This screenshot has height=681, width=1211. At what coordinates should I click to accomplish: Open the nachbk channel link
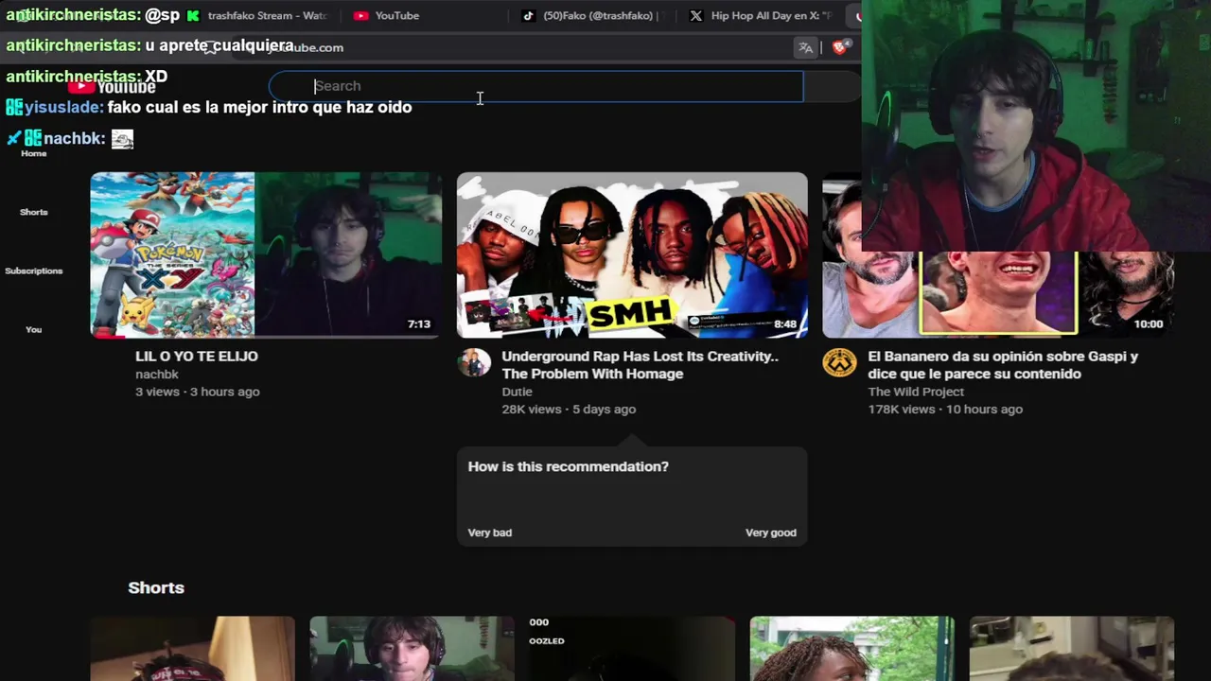point(157,375)
